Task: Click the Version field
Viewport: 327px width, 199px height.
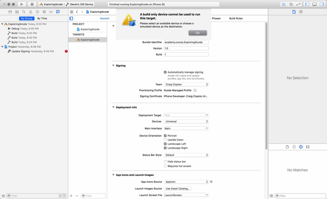Action: [186, 48]
